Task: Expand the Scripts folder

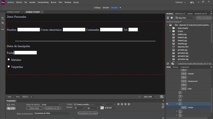Action: [170, 31]
